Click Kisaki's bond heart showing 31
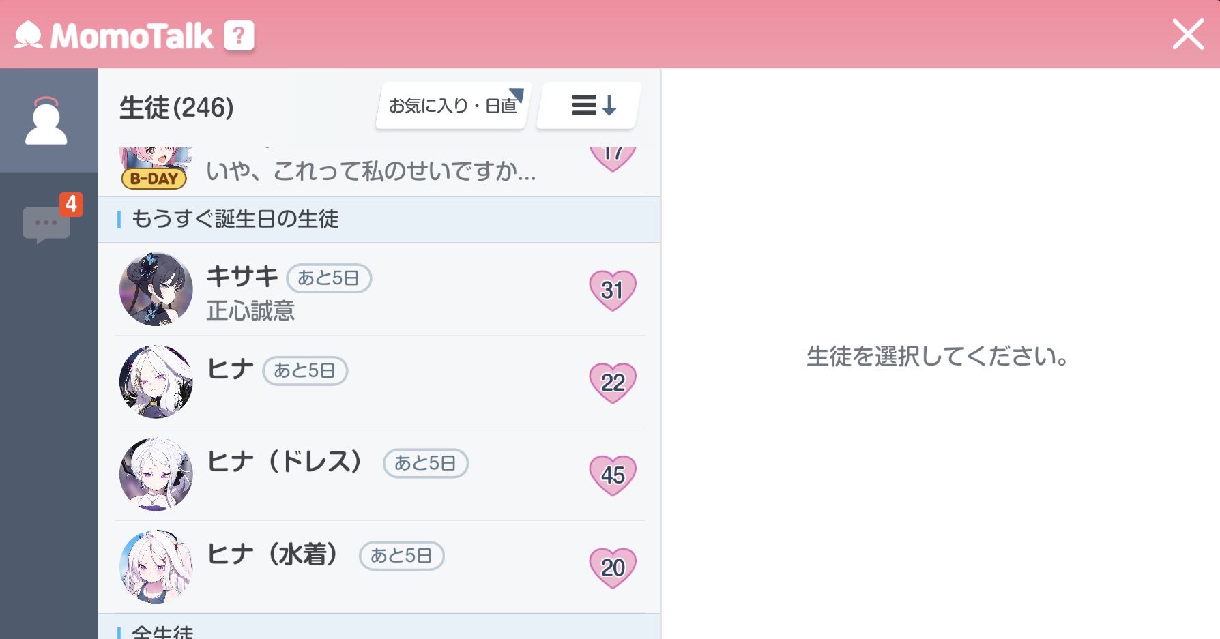This screenshot has width=1220, height=639. (612, 290)
